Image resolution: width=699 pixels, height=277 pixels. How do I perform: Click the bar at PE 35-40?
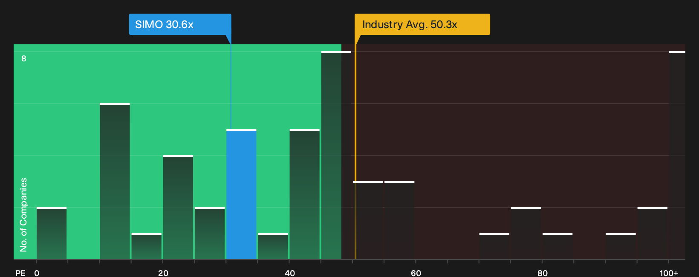pyautogui.click(x=273, y=246)
